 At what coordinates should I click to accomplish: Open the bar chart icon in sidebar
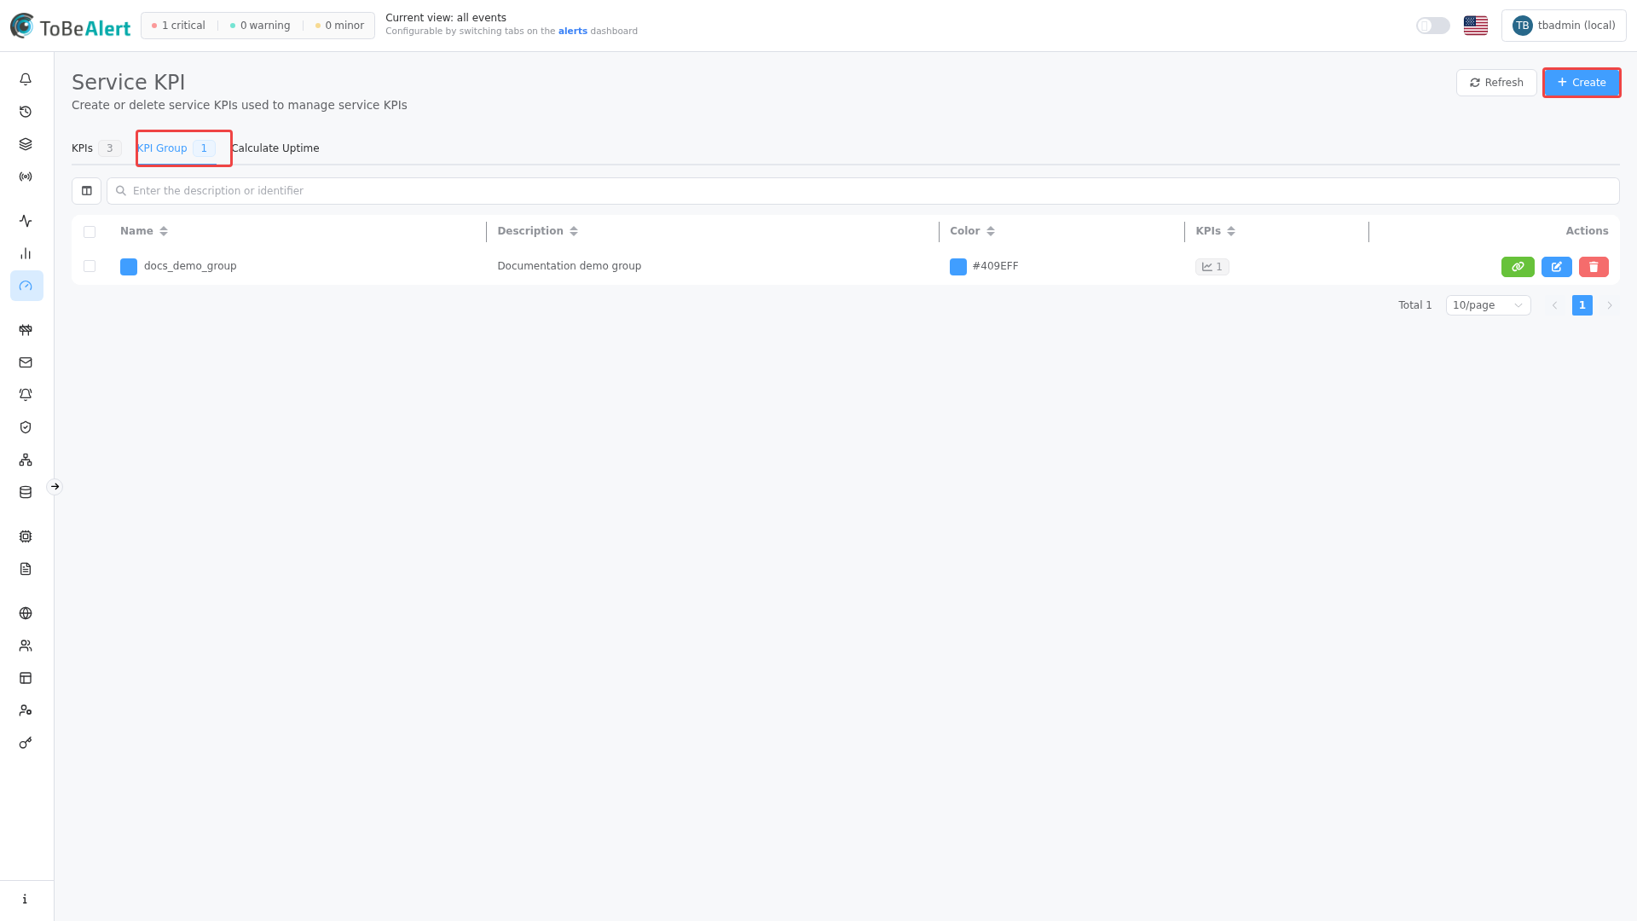coord(26,253)
